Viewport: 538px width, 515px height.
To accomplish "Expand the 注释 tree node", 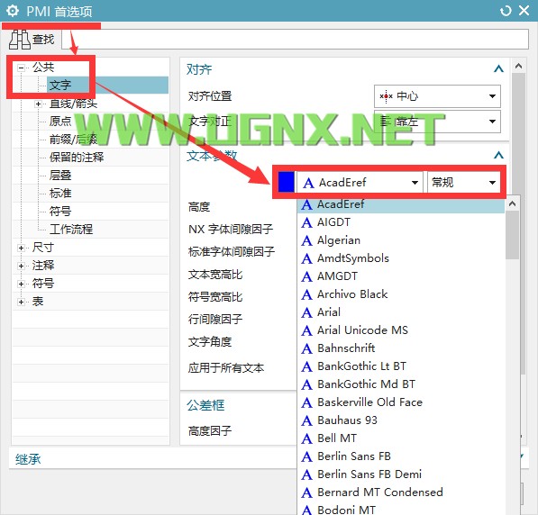I will coord(22,266).
